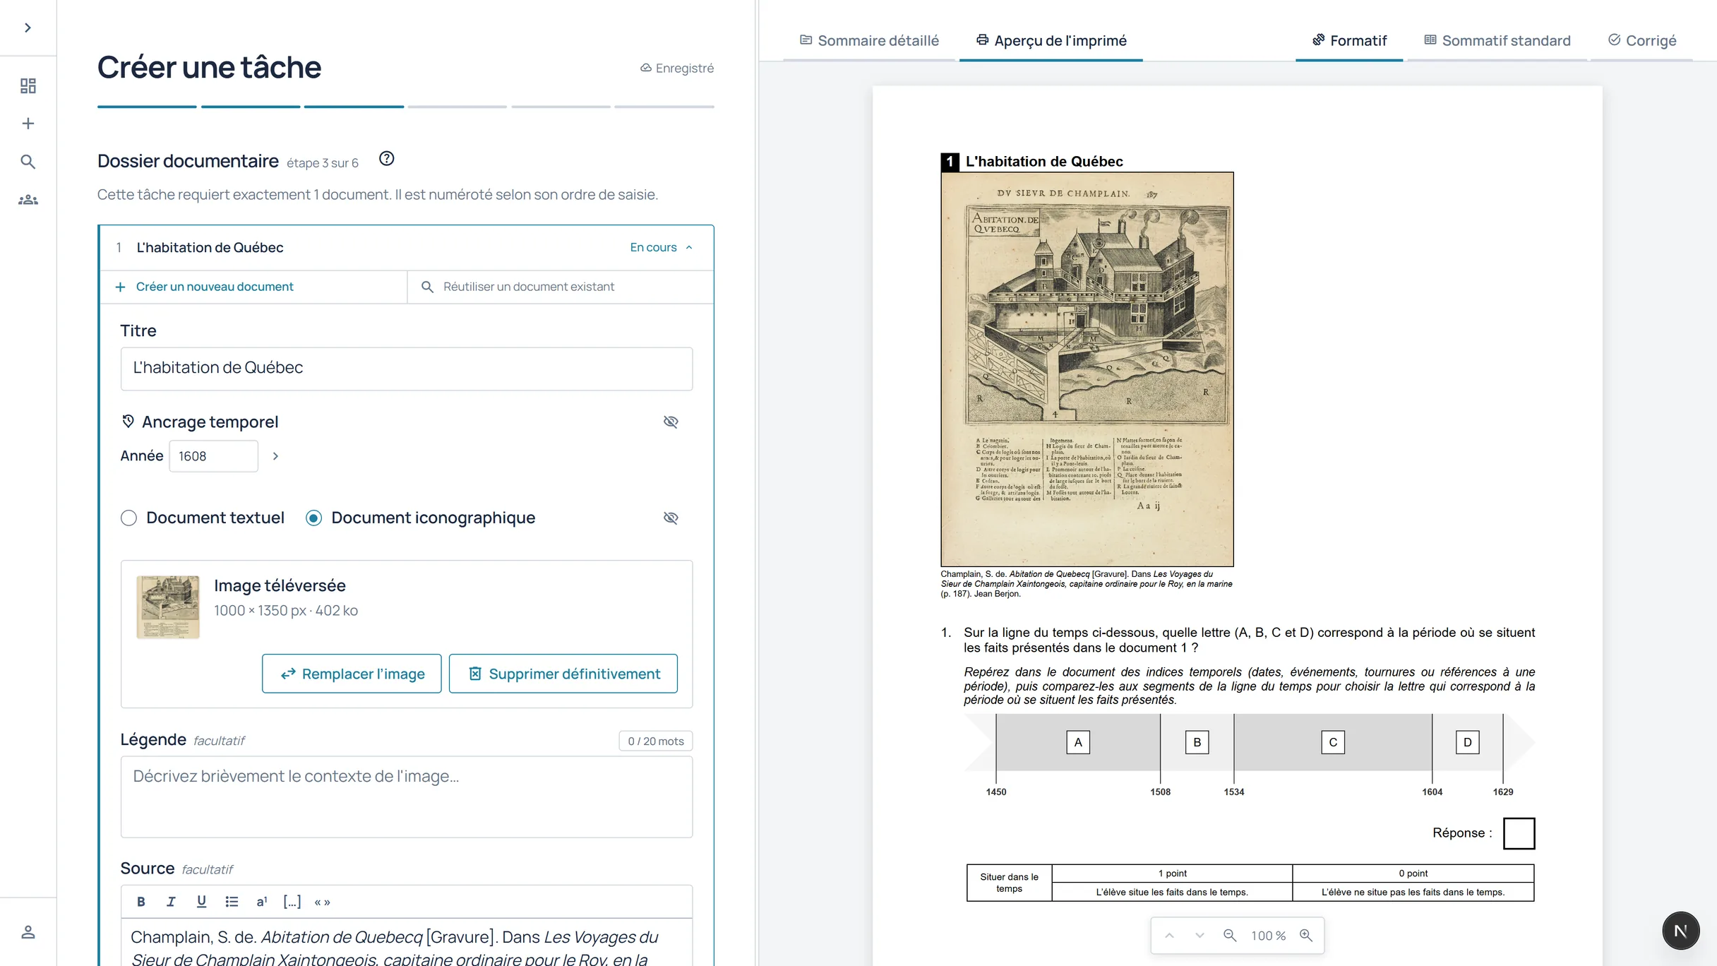
Task: Switch to Sommatif standard view
Action: pos(1497,40)
